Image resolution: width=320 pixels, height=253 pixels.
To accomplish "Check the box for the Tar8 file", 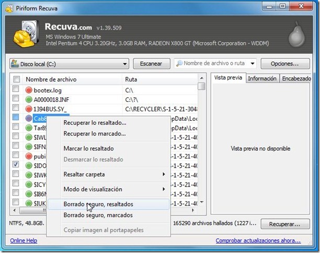I will point(16,126).
